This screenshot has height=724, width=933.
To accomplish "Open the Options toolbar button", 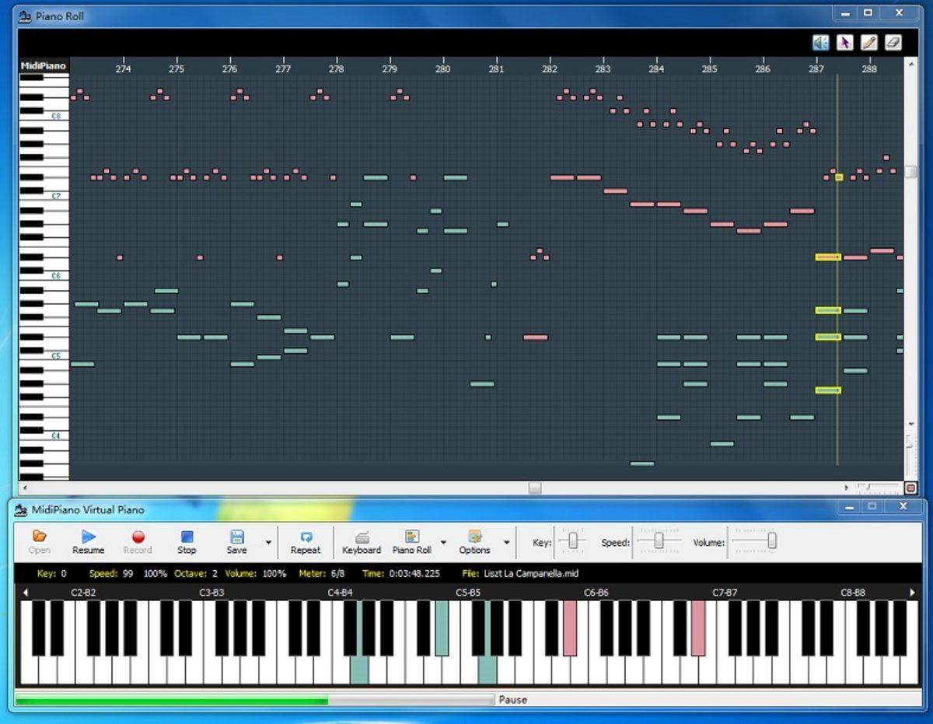I will pos(474,541).
